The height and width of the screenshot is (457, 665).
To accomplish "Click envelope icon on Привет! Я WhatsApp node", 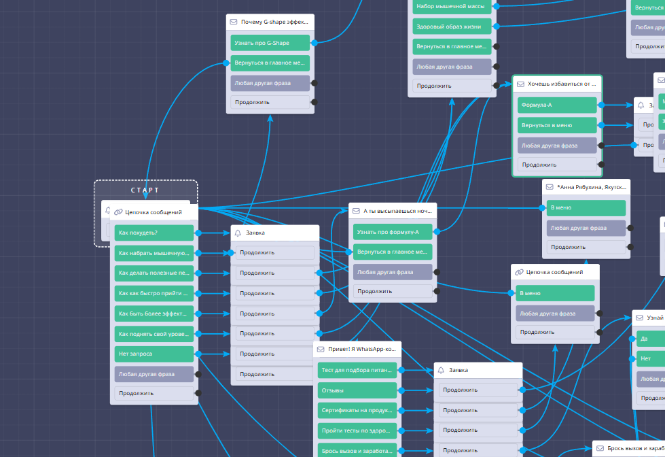I will coord(321,350).
